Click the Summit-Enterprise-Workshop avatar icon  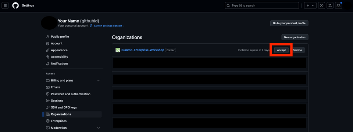[x=118, y=50]
